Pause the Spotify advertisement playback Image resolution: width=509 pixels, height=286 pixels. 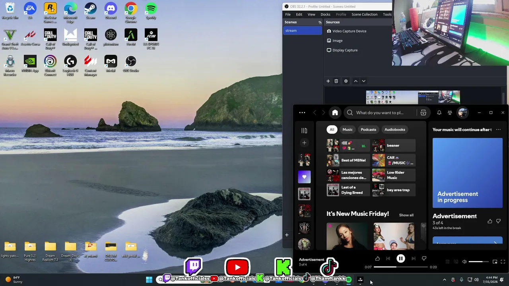400,259
